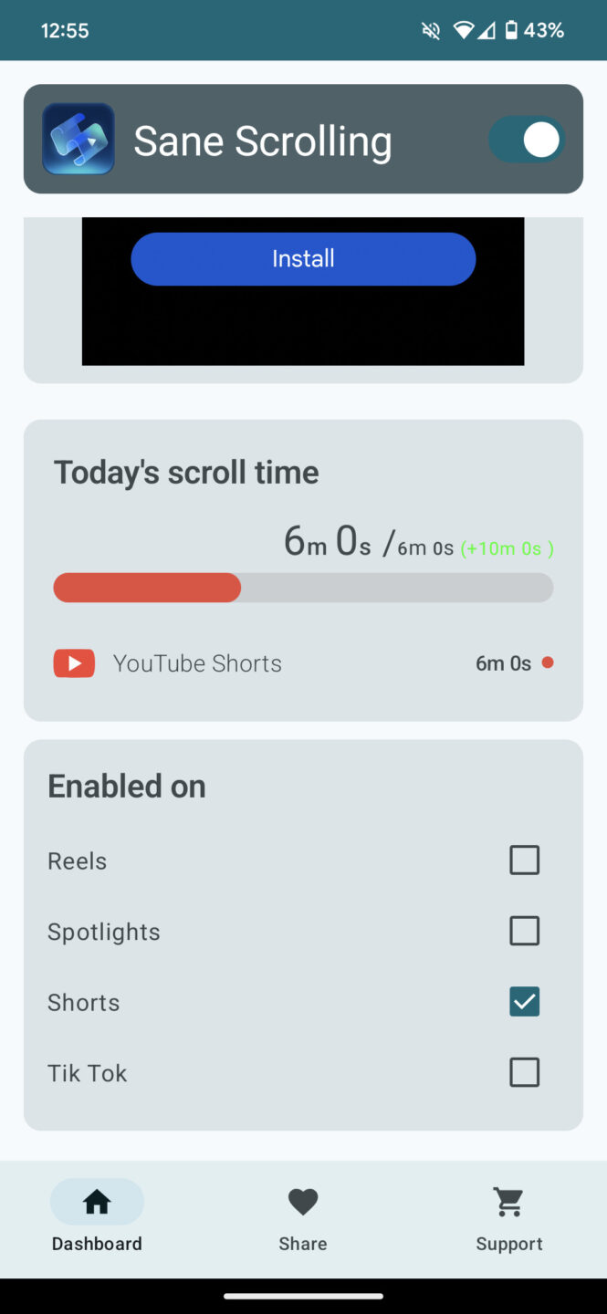The height and width of the screenshot is (1314, 607).
Task: Check the Spotlights box
Action: pos(524,931)
